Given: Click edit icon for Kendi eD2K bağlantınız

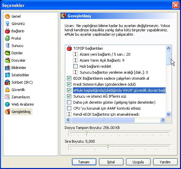Looking at the screenshot, I should 69,114.
